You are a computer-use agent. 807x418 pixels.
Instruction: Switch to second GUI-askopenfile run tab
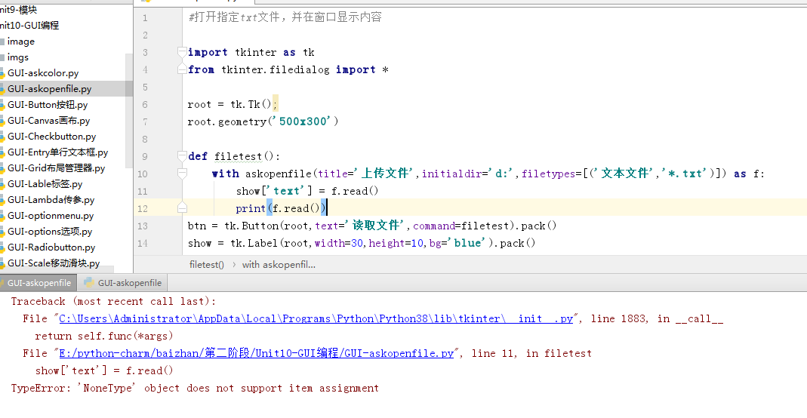click(x=122, y=283)
